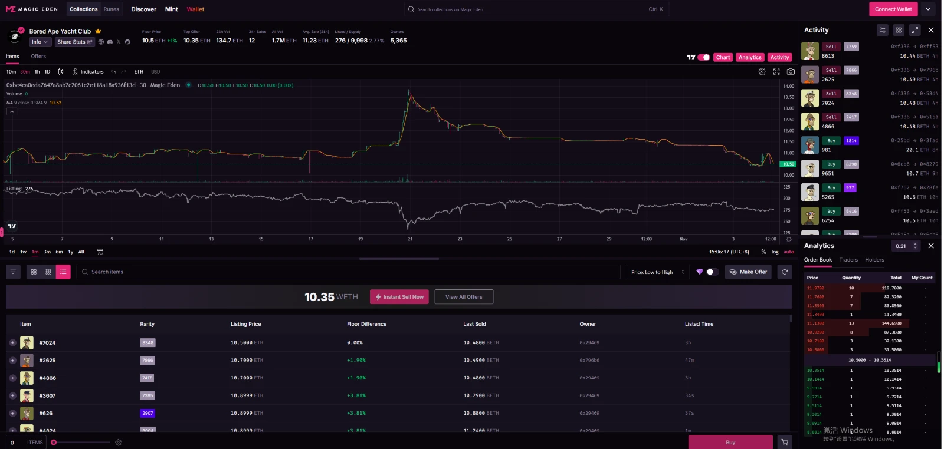Open the Mint menu
Screen dimensions: 944x449
[171, 9]
